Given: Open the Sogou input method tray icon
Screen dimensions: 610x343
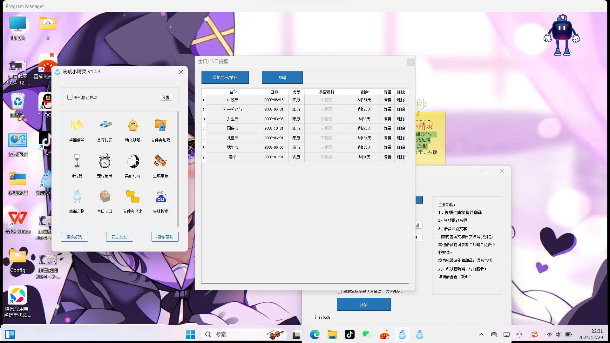Looking at the screenshot, I should (x=534, y=334).
